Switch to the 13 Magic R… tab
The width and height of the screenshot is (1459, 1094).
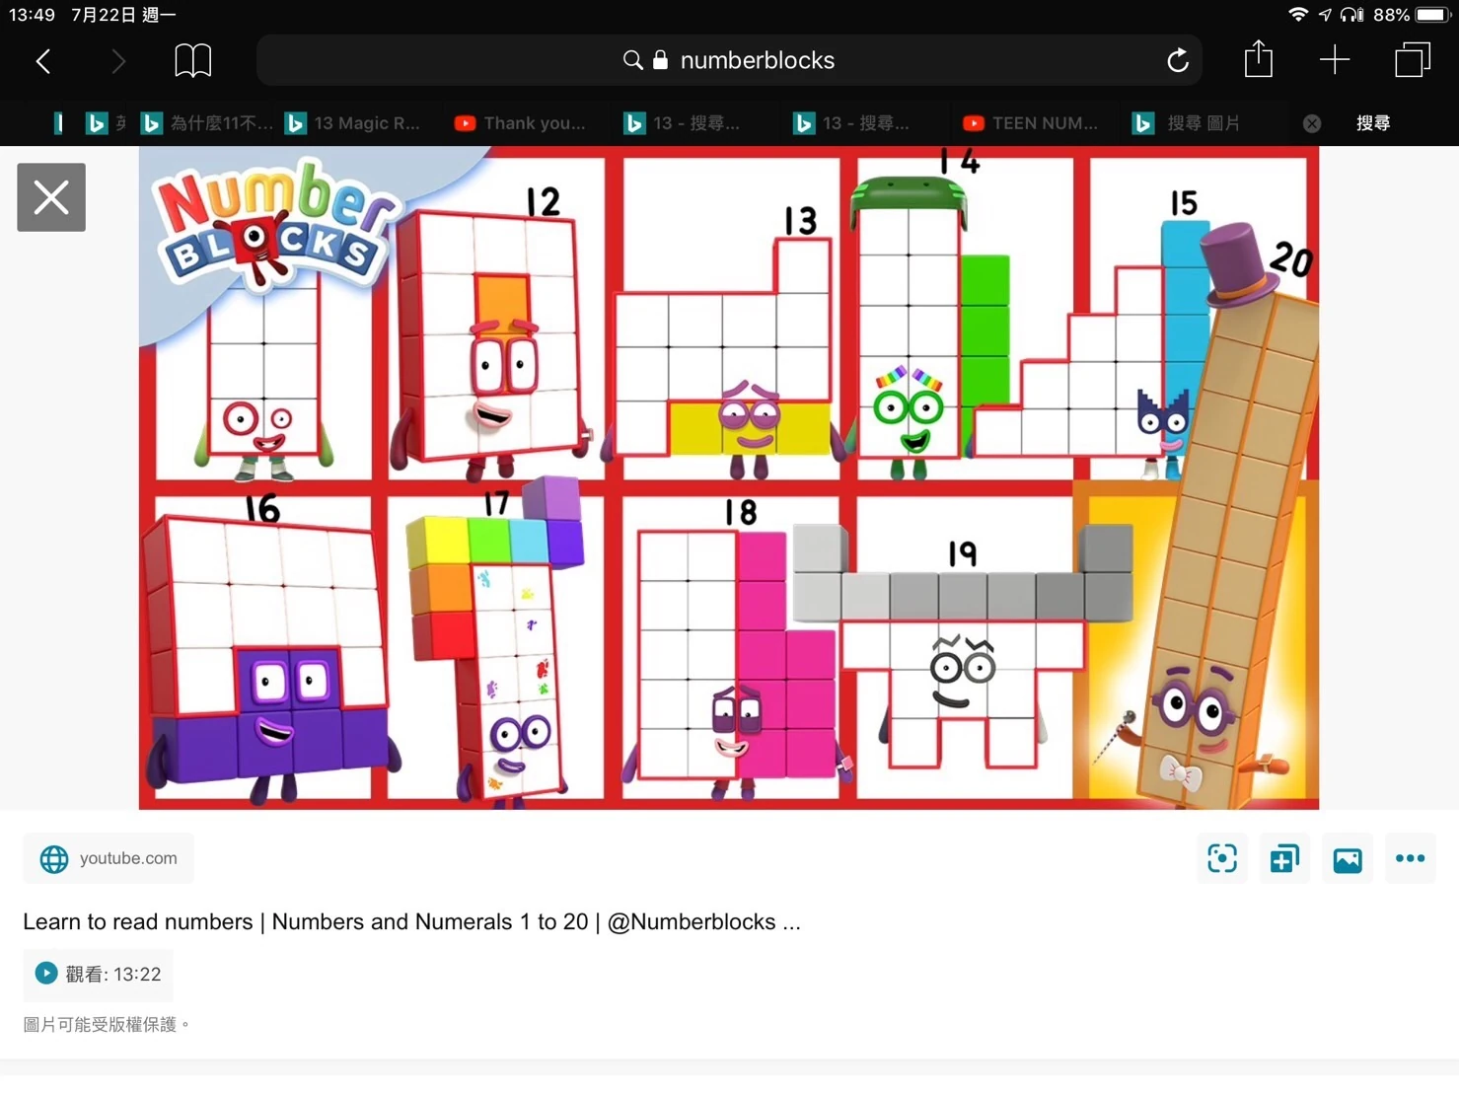click(x=353, y=123)
